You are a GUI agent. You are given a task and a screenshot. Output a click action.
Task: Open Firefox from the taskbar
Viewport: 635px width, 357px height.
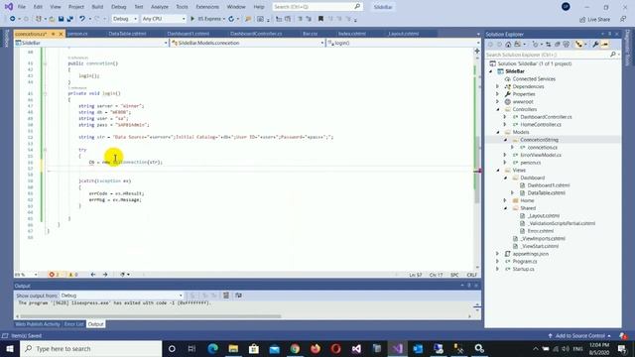click(316, 348)
